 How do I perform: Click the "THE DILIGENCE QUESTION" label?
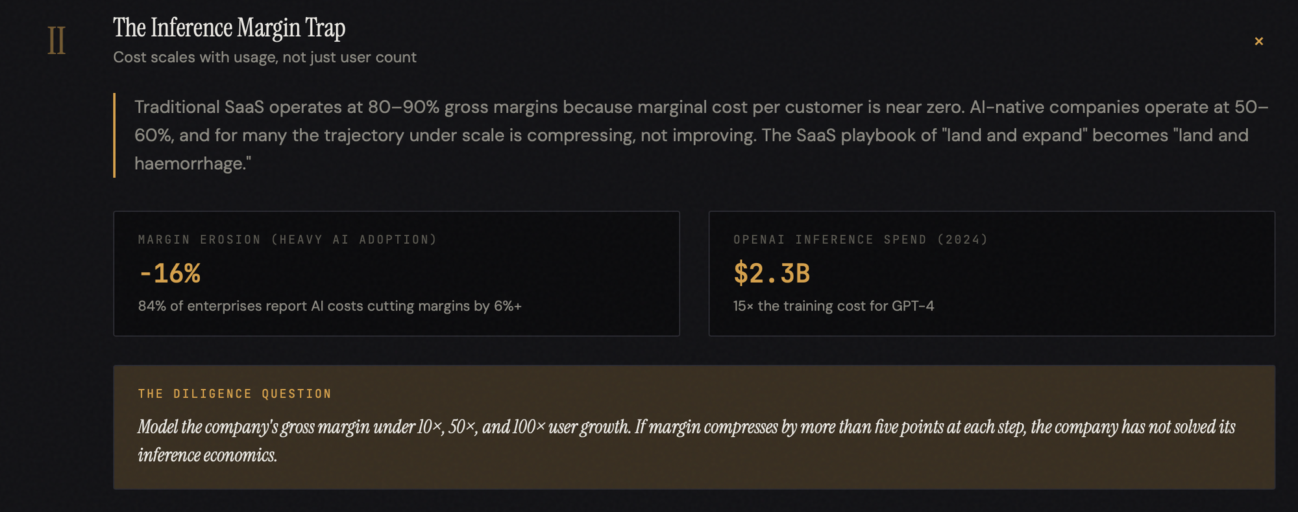coord(235,394)
